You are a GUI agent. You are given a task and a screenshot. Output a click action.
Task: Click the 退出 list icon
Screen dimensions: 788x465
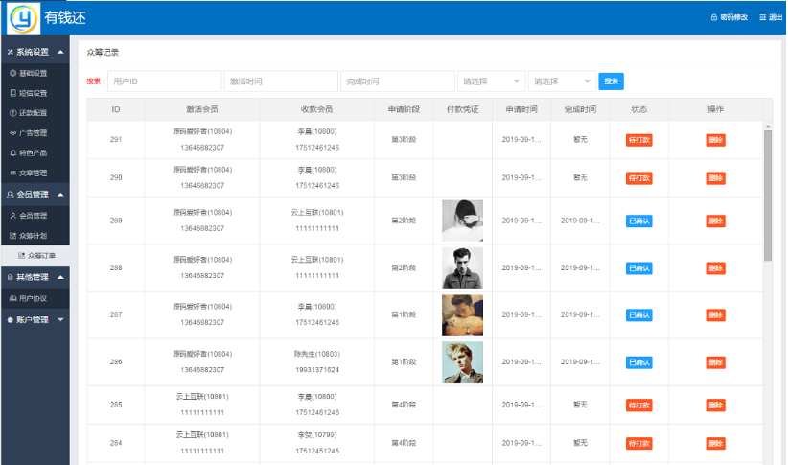click(x=762, y=17)
